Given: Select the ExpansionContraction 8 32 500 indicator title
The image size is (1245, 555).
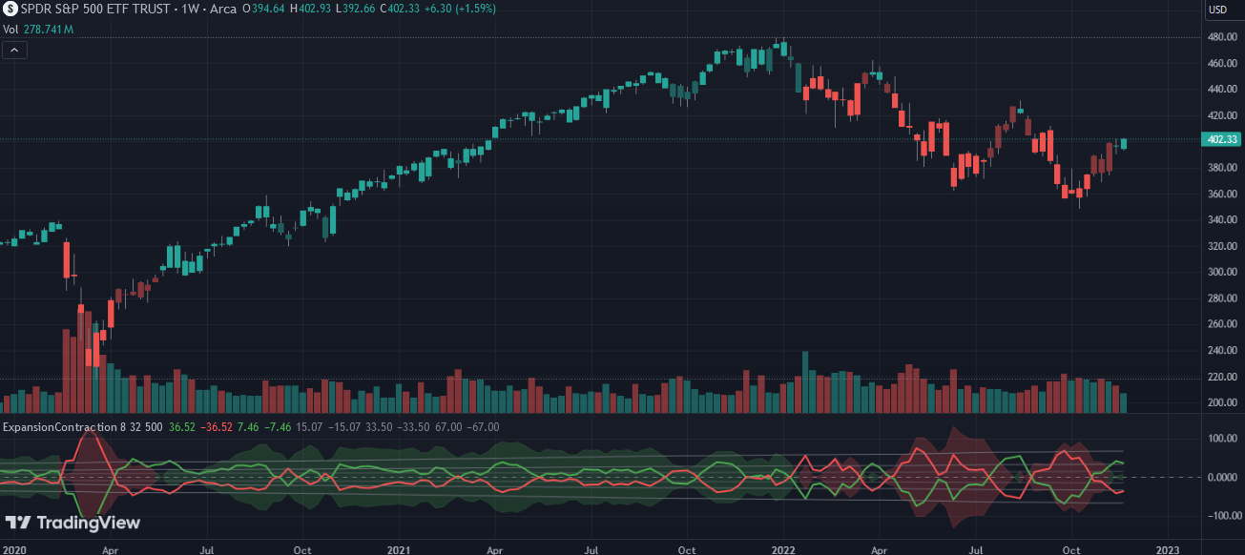Looking at the screenshot, I should 83,427.
